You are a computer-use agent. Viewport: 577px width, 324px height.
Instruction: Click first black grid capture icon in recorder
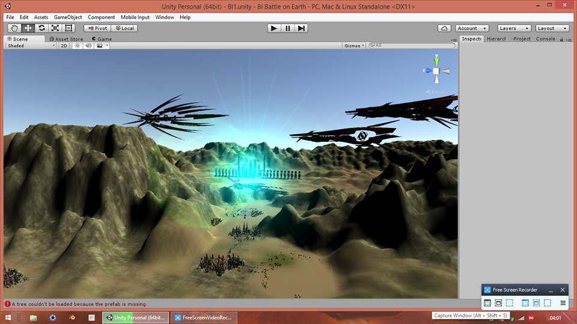click(487, 303)
